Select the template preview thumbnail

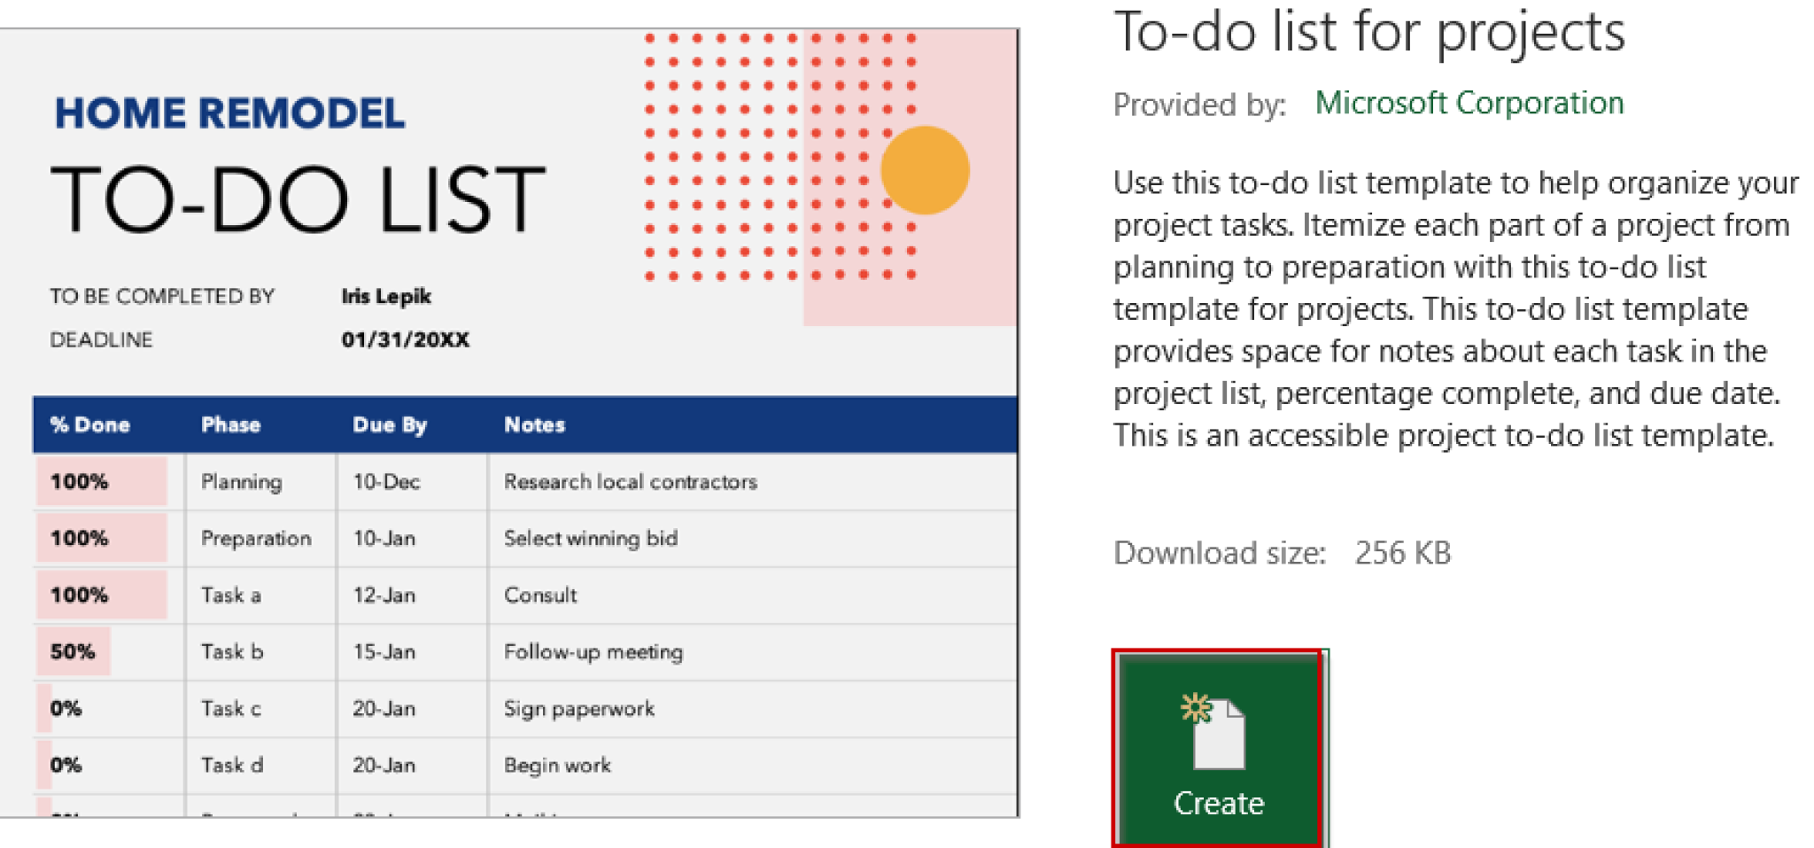click(x=509, y=416)
